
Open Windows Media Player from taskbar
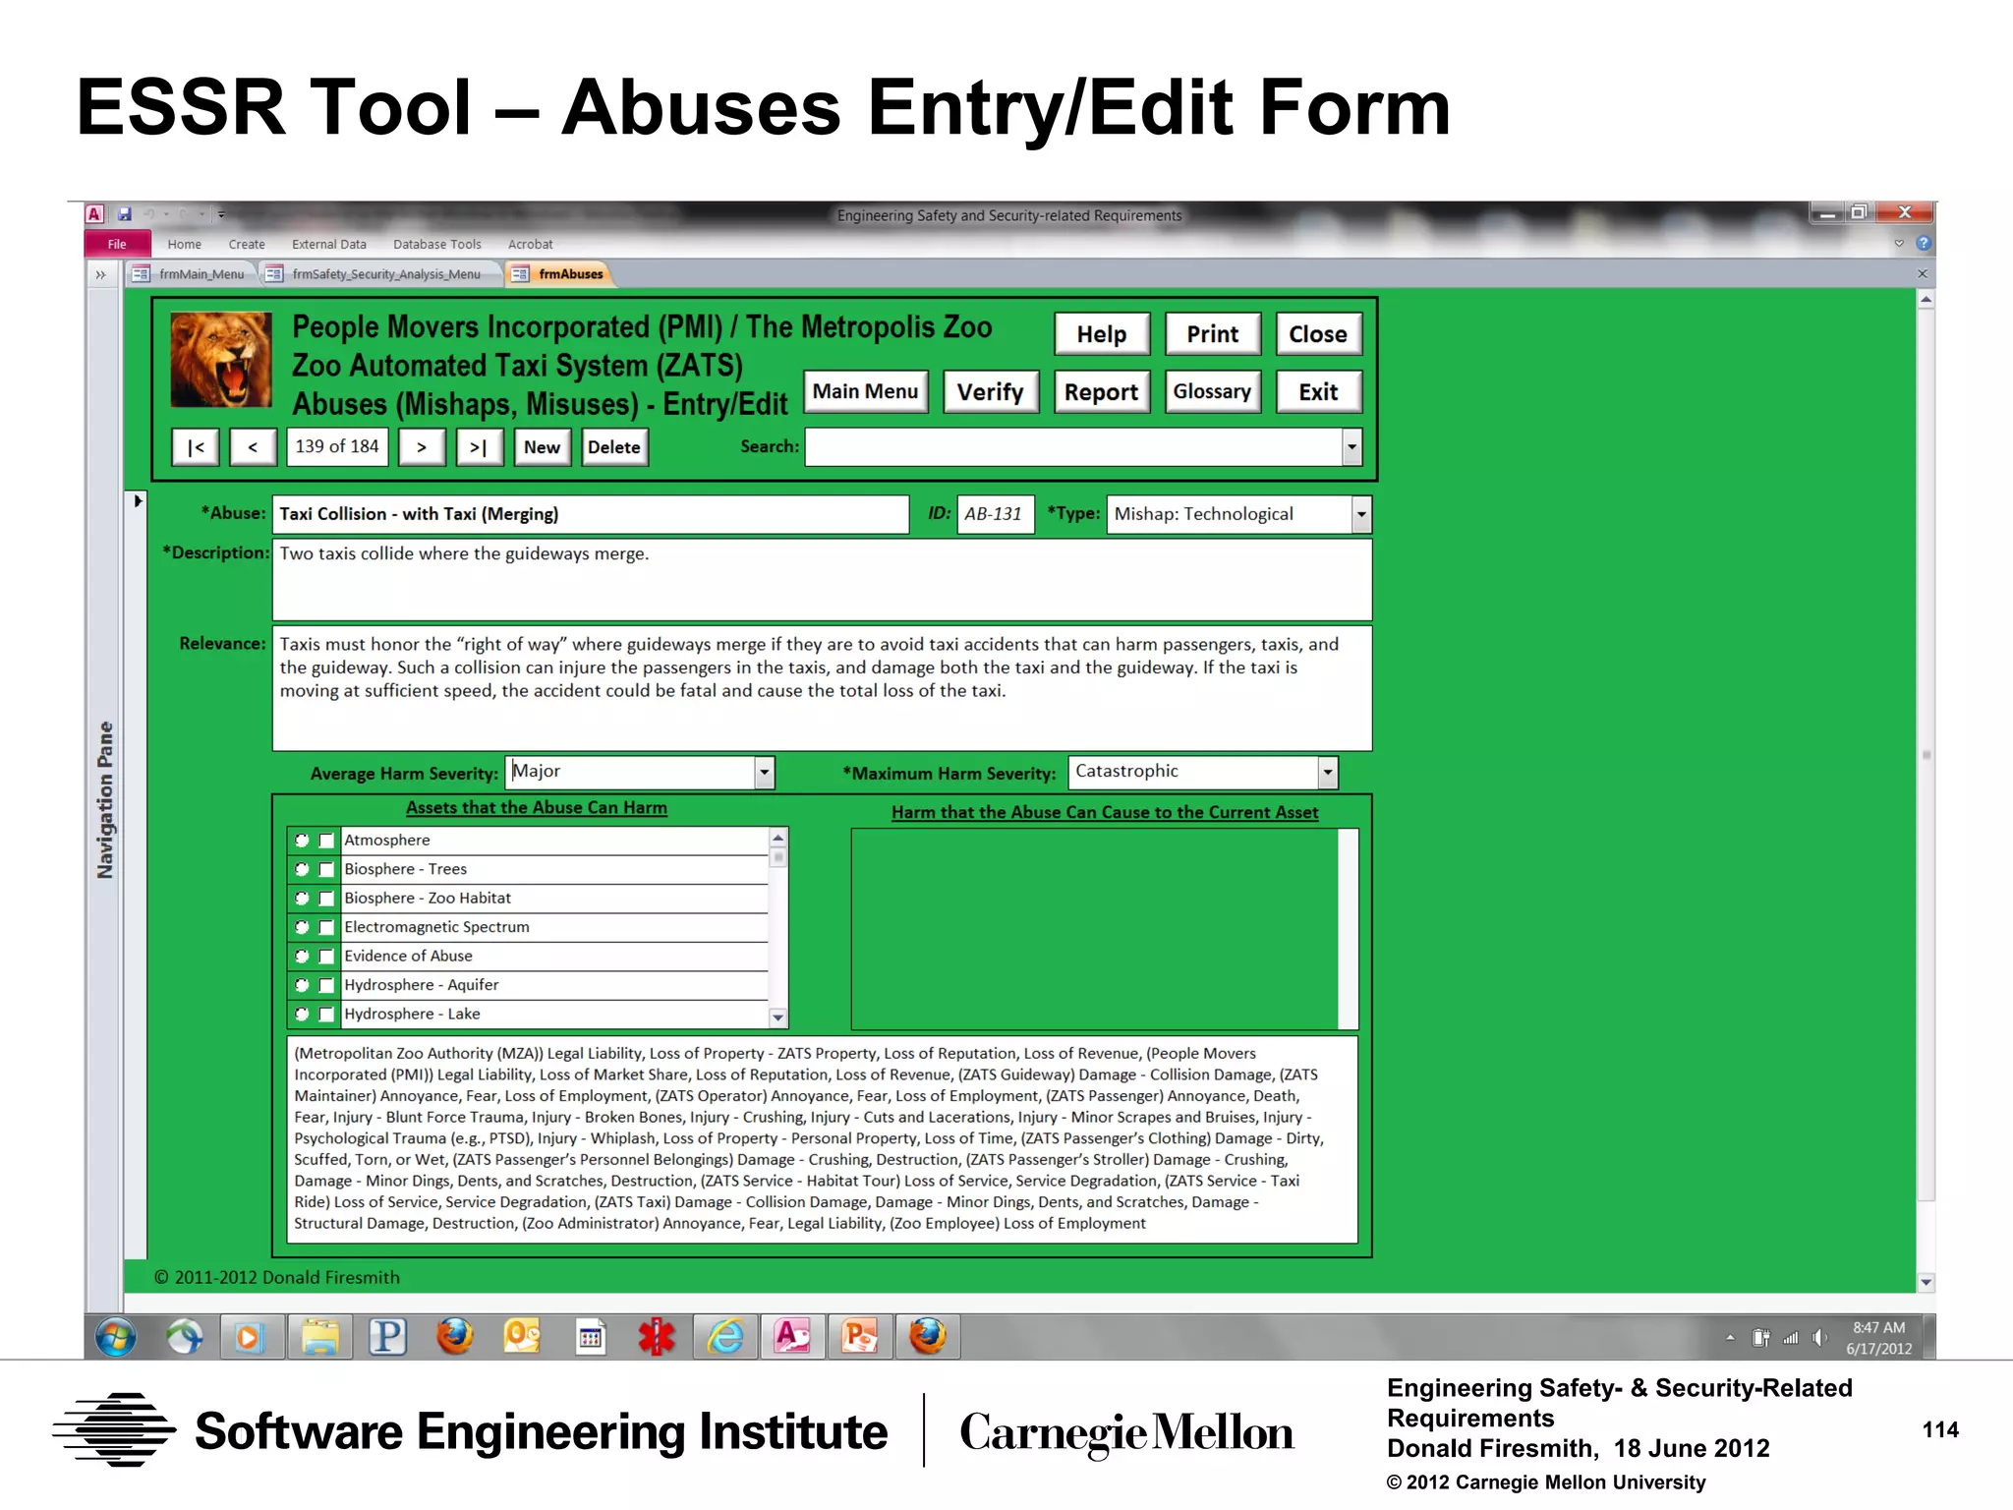click(x=251, y=1337)
